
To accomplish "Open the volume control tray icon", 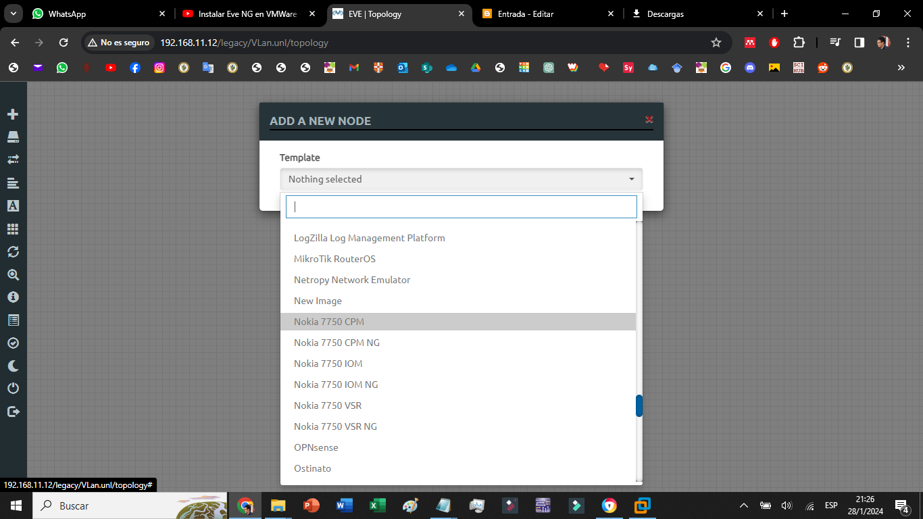I will pos(787,505).
